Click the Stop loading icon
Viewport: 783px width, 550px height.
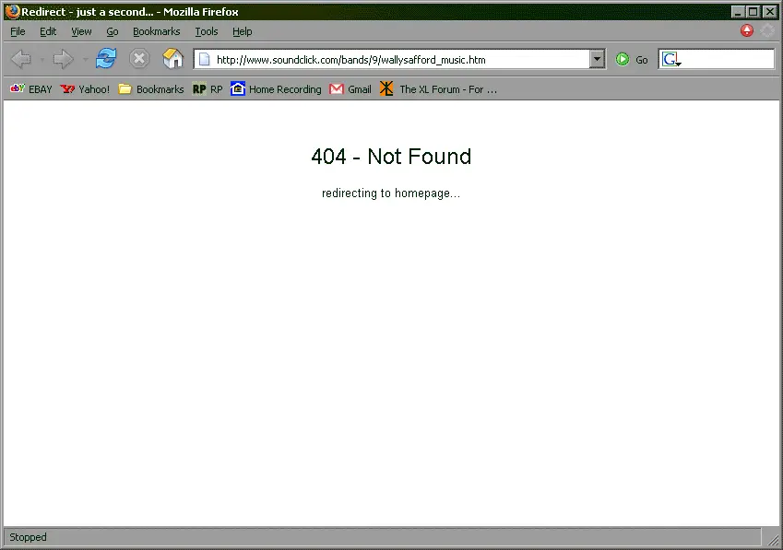tap(139, 59)
